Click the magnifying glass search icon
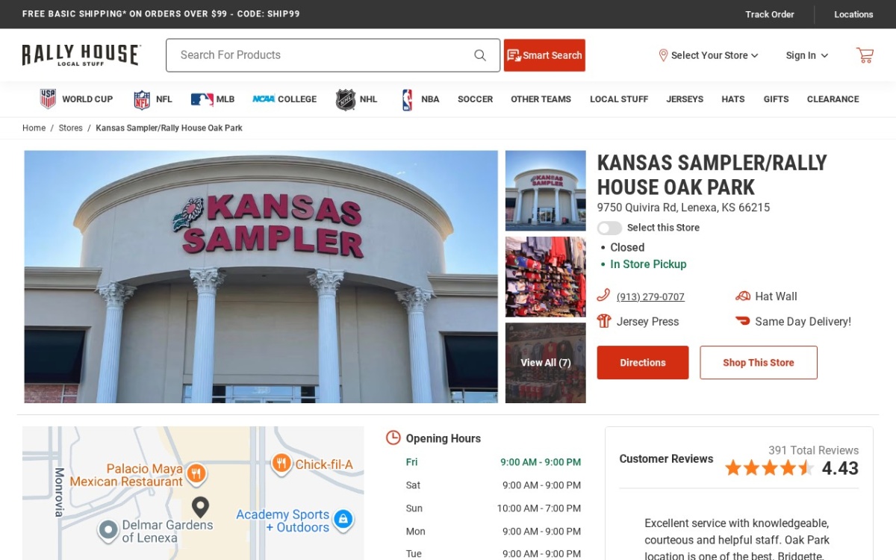The image size is (896, 560). [x=480, y=55]
